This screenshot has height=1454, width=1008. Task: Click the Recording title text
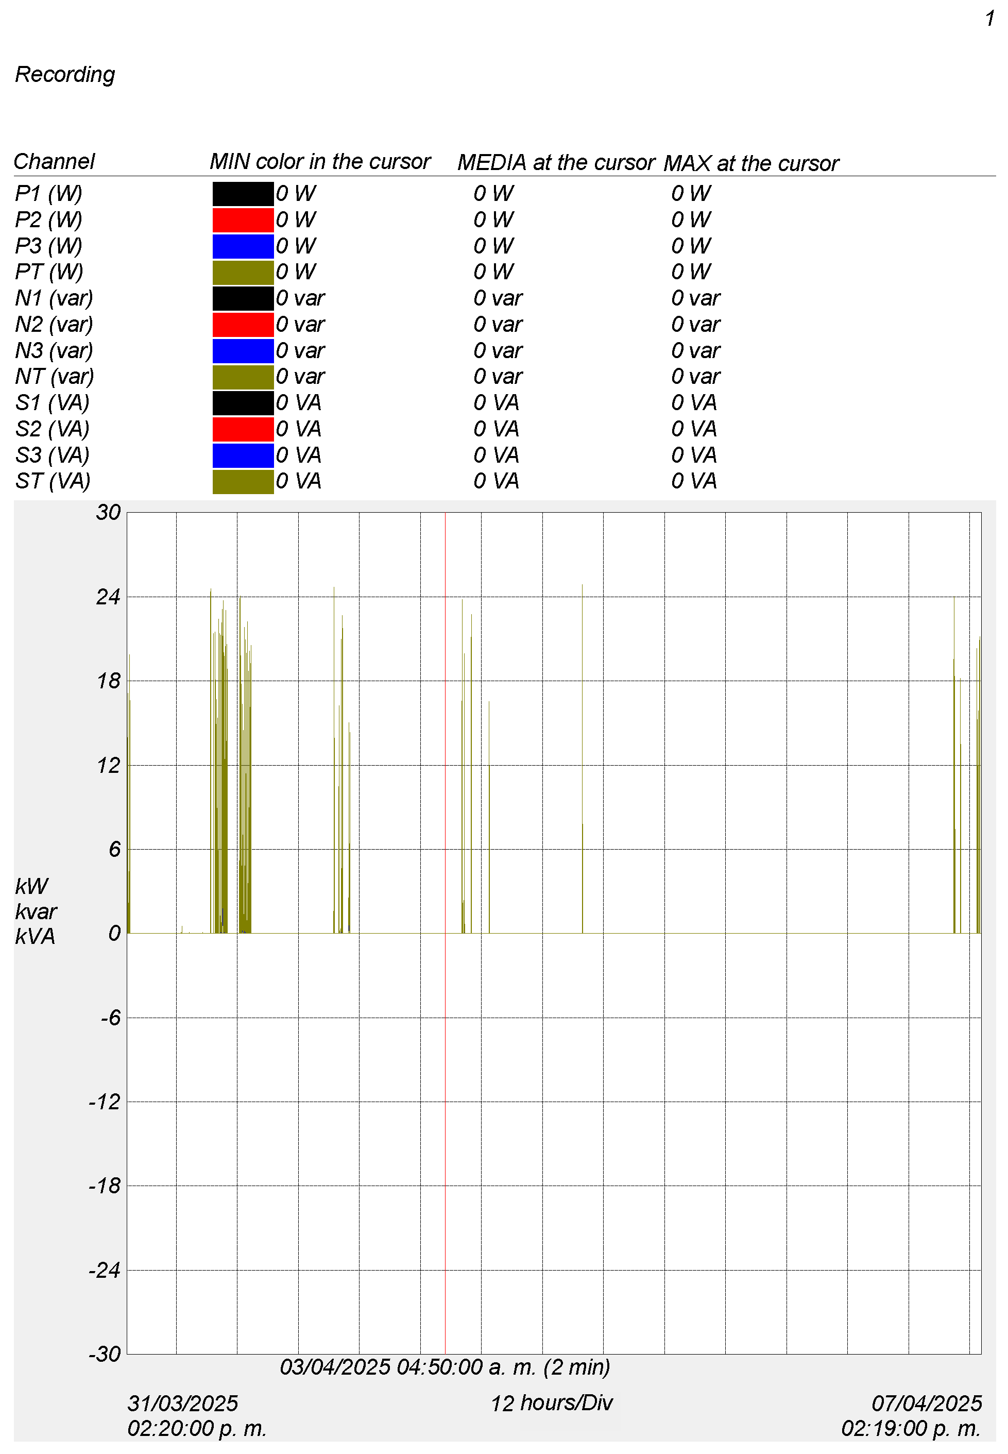click(65, 75)
